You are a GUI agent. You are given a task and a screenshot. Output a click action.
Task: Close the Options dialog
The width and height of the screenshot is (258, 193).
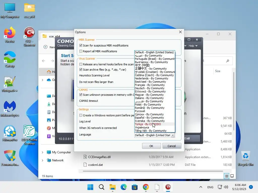click(180, 32)
